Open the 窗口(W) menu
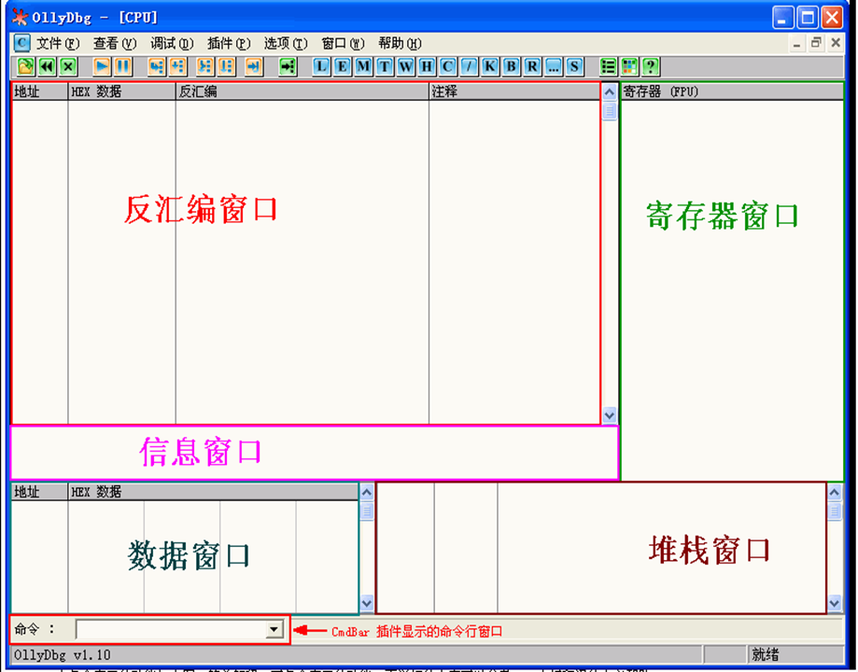This screenshot has height=672, width=858. coord(343,43)
